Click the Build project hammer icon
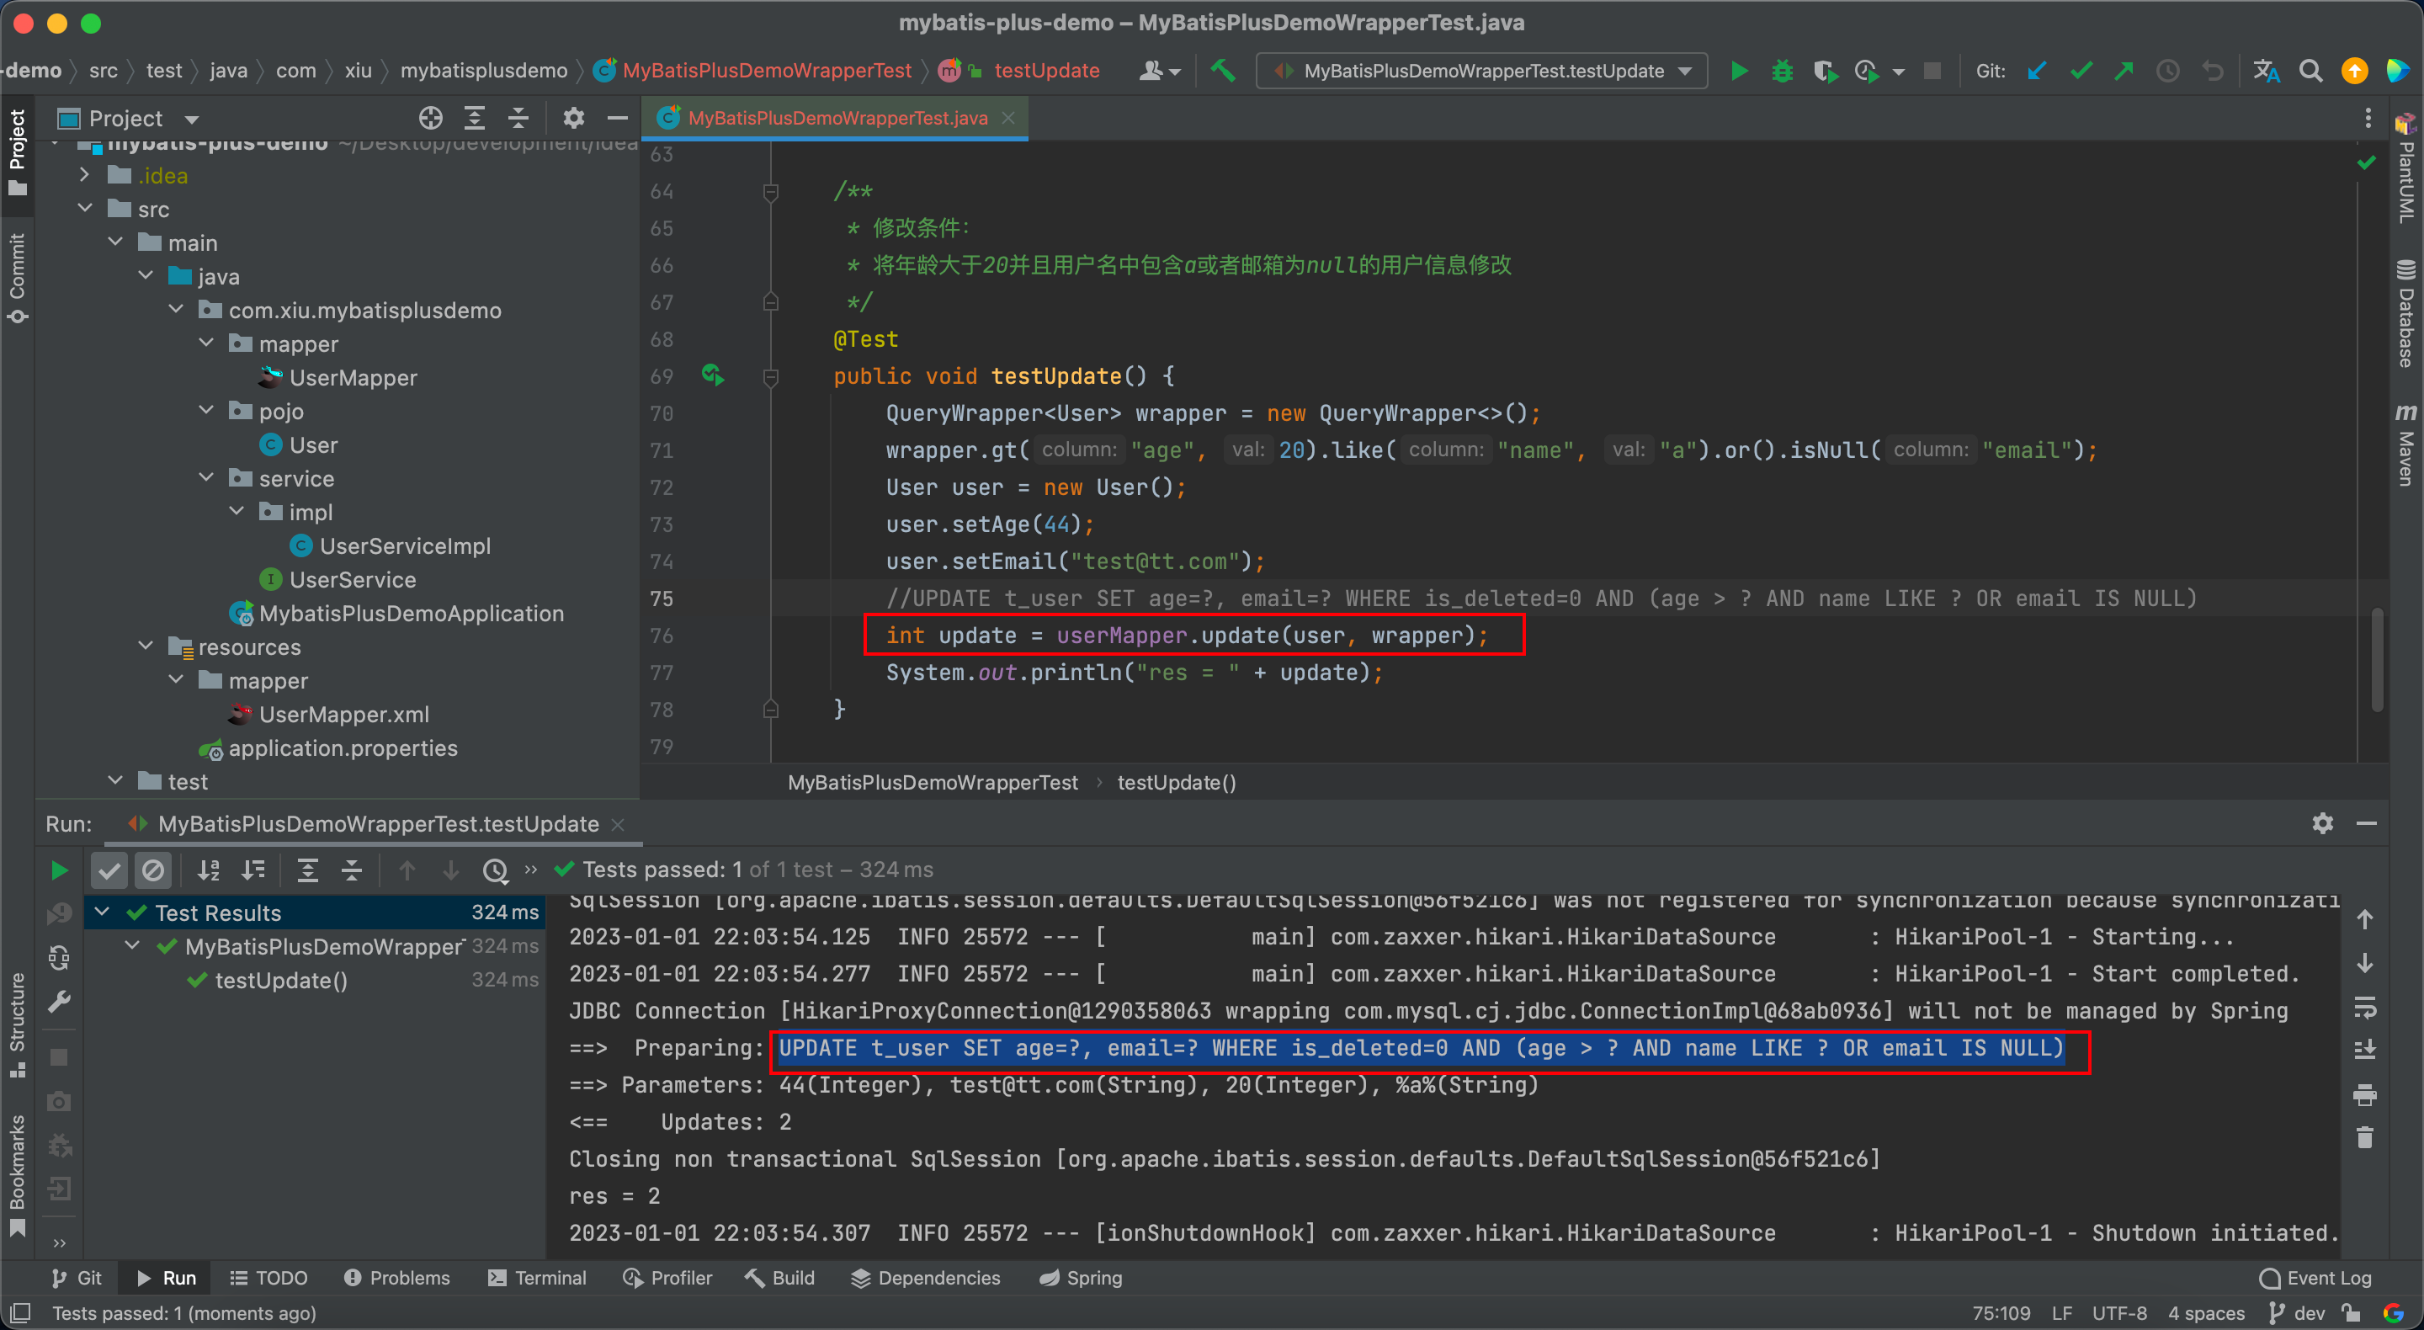Viewport: 2424px width, 1330px height. pos(1223,71)
